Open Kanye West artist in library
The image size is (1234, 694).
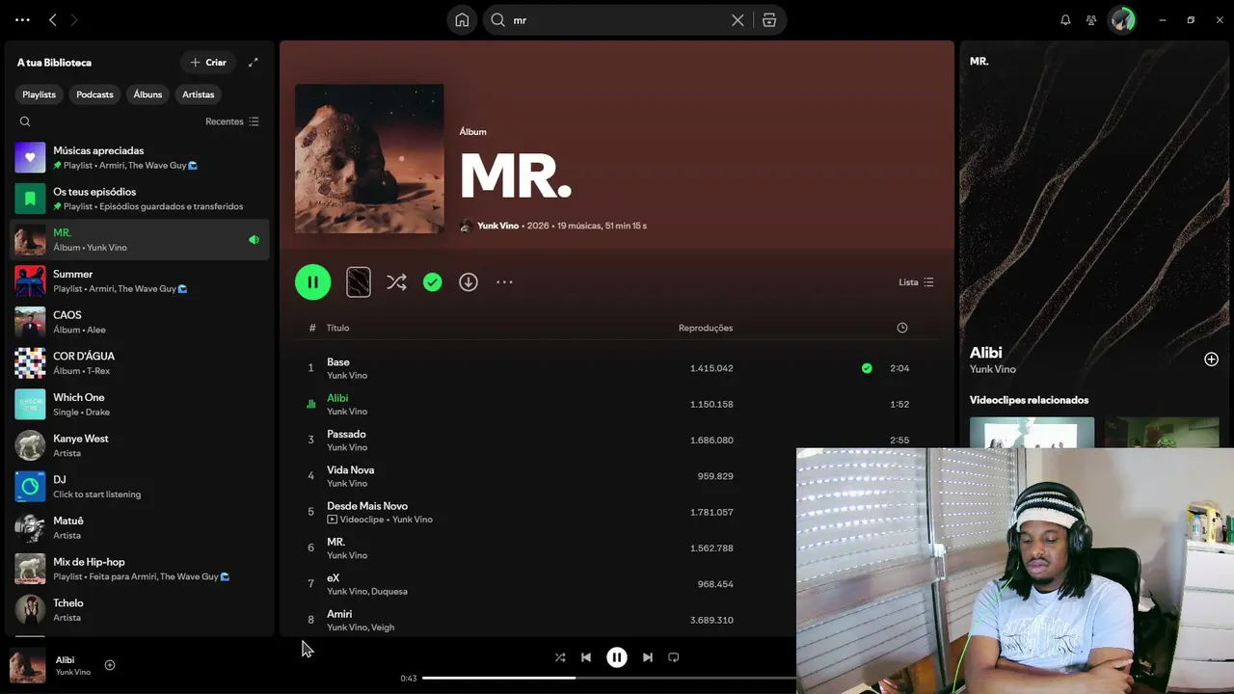[x=140, y=445]
